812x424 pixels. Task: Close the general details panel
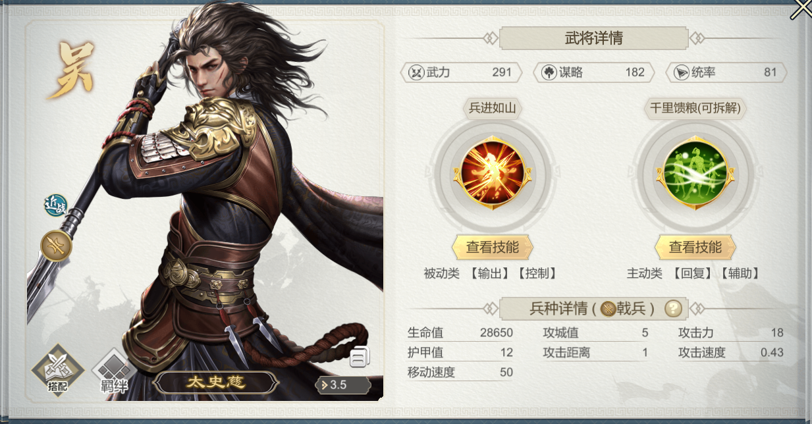pos(801,9)
